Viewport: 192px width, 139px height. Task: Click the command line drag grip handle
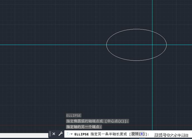(50, 134)
